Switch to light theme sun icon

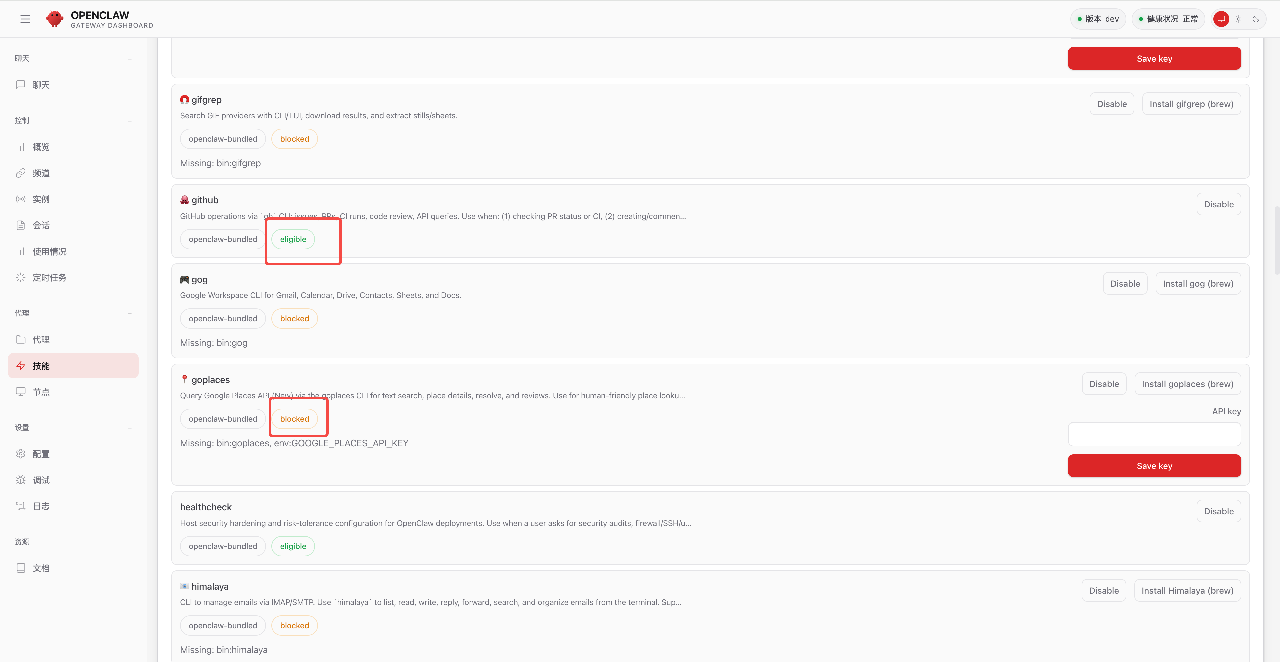[1238, 19]
